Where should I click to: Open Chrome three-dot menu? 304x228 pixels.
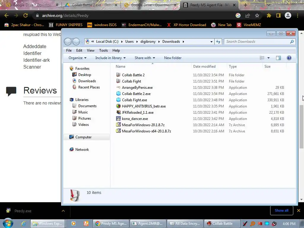297,15
